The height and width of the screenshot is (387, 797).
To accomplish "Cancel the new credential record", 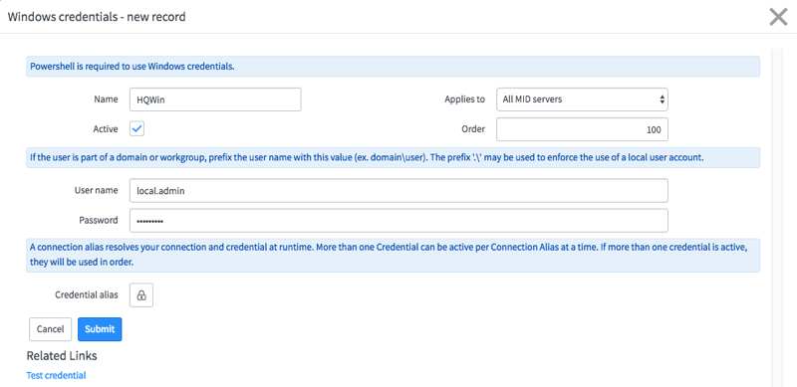I will pos(51,329).
